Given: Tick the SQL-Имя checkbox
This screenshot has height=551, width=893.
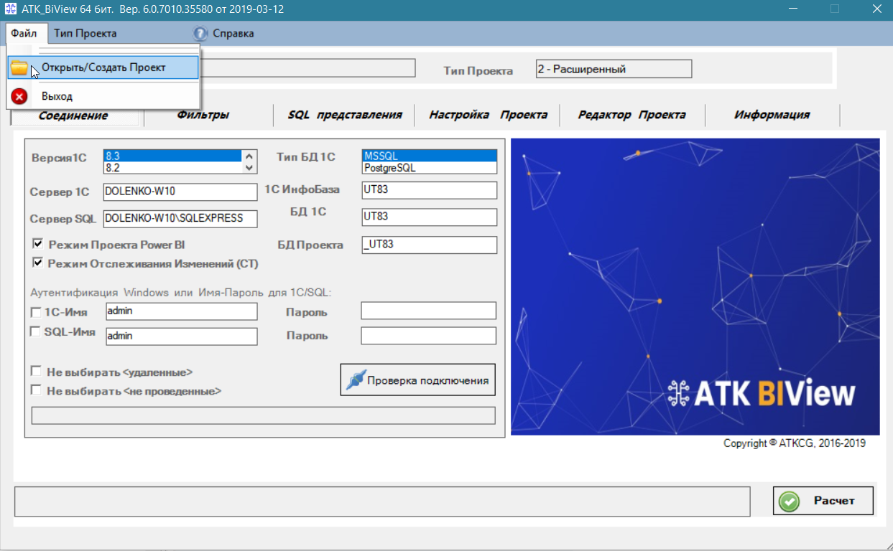Looking at the screenshot, I should 34,331.
